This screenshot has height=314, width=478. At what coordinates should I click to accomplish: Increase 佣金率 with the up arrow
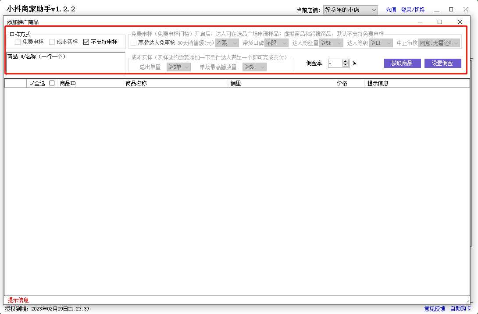click(x=346, y=61)
